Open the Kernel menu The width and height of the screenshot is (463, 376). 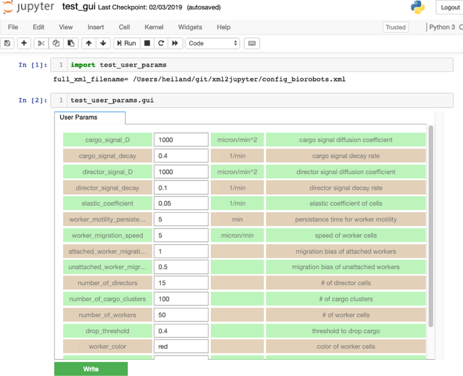[153, 27]
